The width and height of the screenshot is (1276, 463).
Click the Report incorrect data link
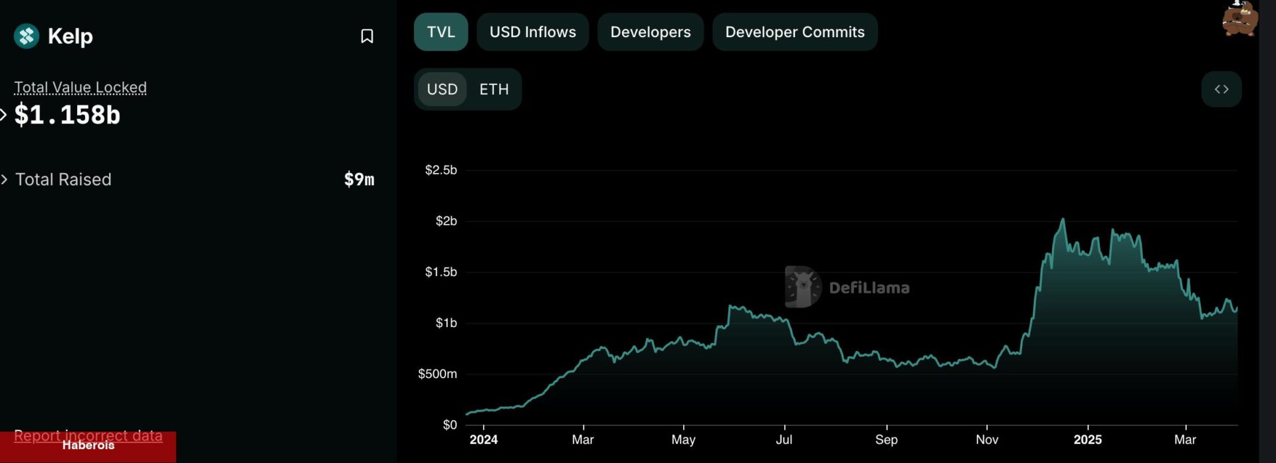pos(88,436)
